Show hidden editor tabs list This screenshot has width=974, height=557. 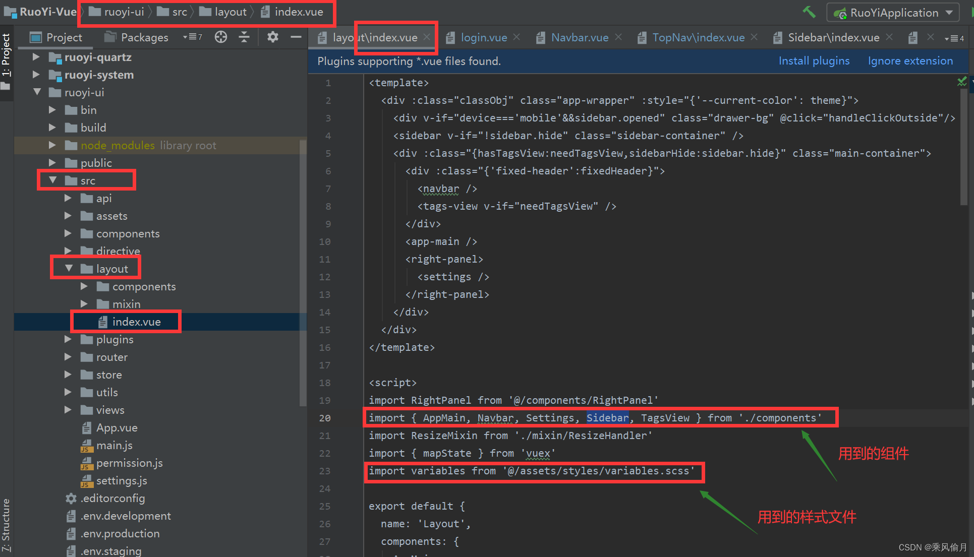[x=954, y=38]
